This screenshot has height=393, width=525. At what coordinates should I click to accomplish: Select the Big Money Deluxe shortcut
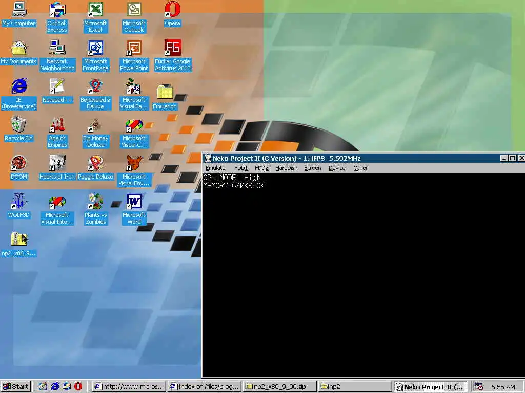(95, 133)
